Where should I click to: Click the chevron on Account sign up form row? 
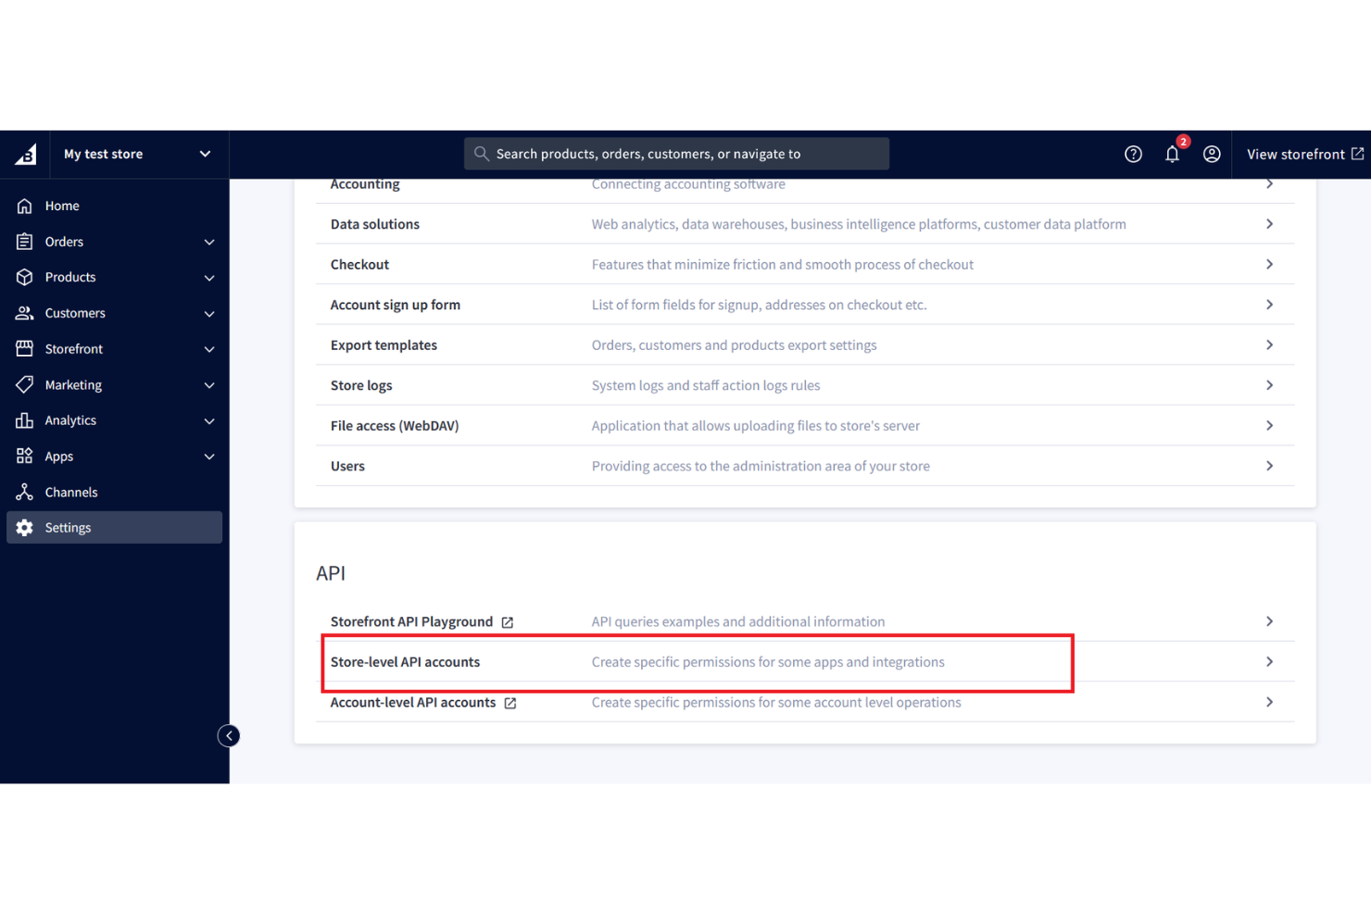[x=1270, y=305]
